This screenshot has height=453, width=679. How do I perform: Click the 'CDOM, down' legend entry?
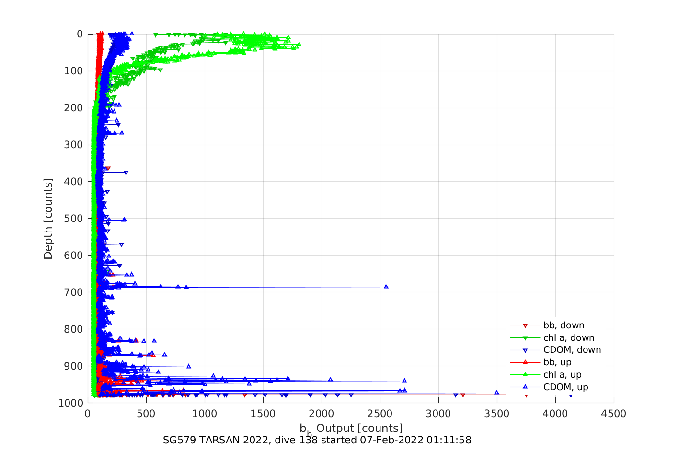click(572, 350)
